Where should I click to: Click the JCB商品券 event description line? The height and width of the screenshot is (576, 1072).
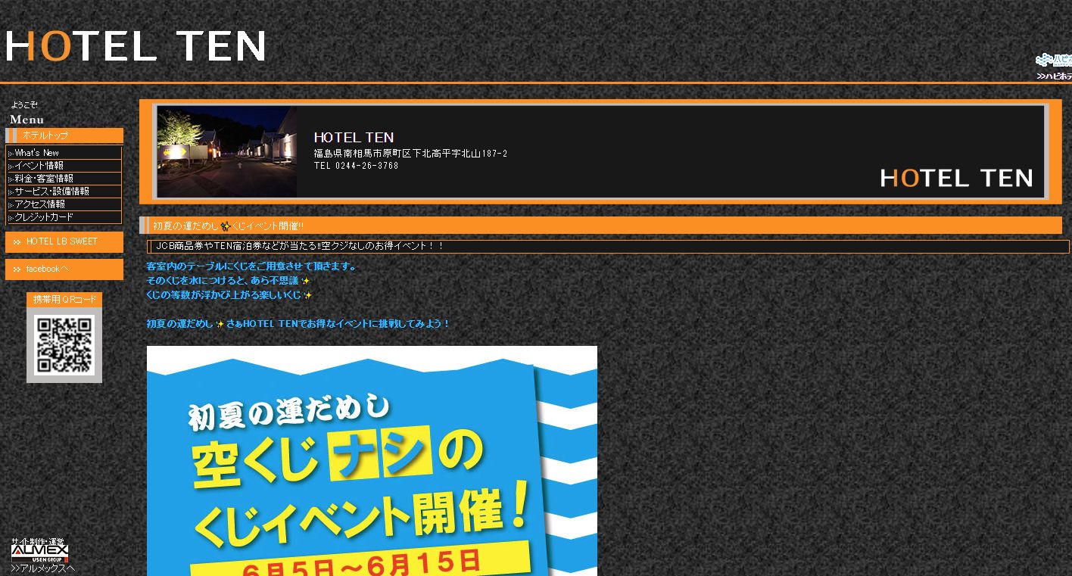[300, 246]
